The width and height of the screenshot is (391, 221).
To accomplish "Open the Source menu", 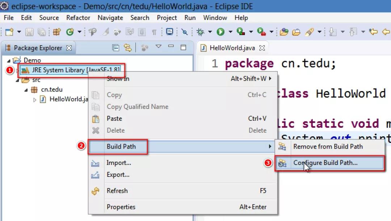I will tap(49, 18).
